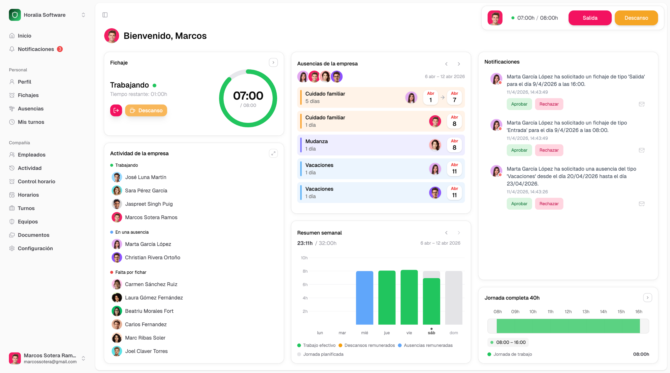The image size is (670, 373).
Task: Click the red clock-out icon in Fichaje
Action: [116, 110]
